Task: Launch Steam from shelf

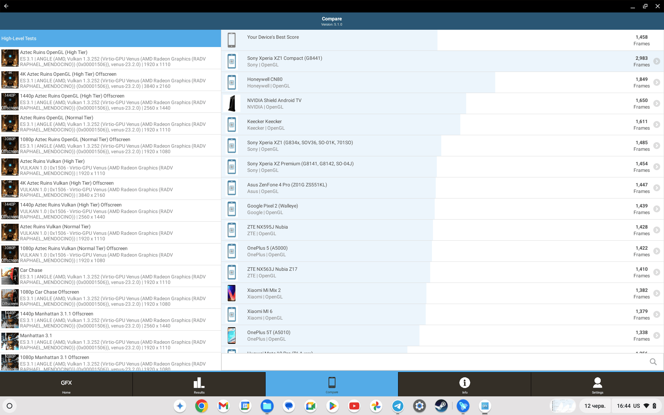Action: coord(441,406)
